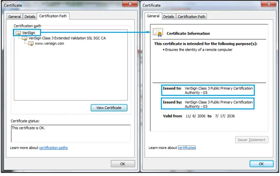Click the View Certificate button
The width and height of the screenshot is (280, 176).
tap(109, 108)
